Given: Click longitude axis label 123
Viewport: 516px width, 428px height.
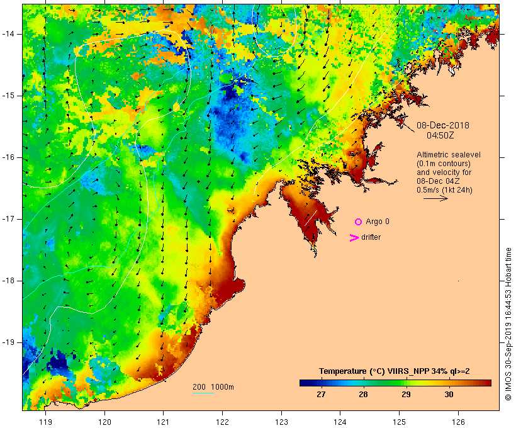Looking at the screenshot, I should [281, 422].
